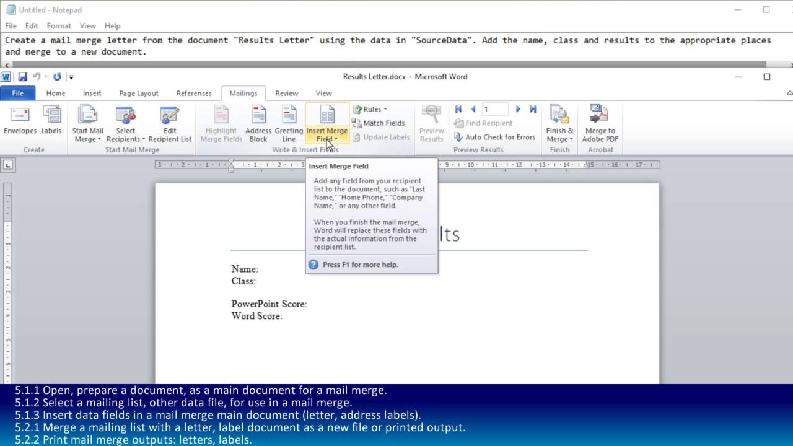The image size is (793, 446).
Task: Click Match Fields
Action: (379, 123)
